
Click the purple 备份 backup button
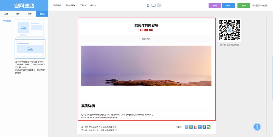point(215,6)
